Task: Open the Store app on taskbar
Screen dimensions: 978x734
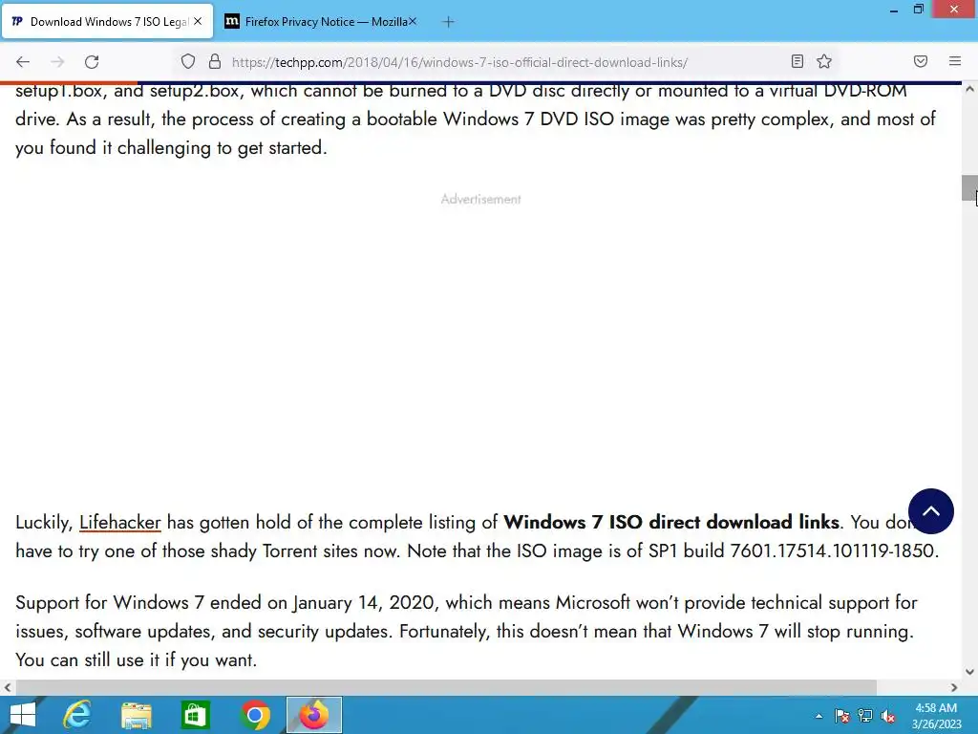Action: tap(195, 715)
